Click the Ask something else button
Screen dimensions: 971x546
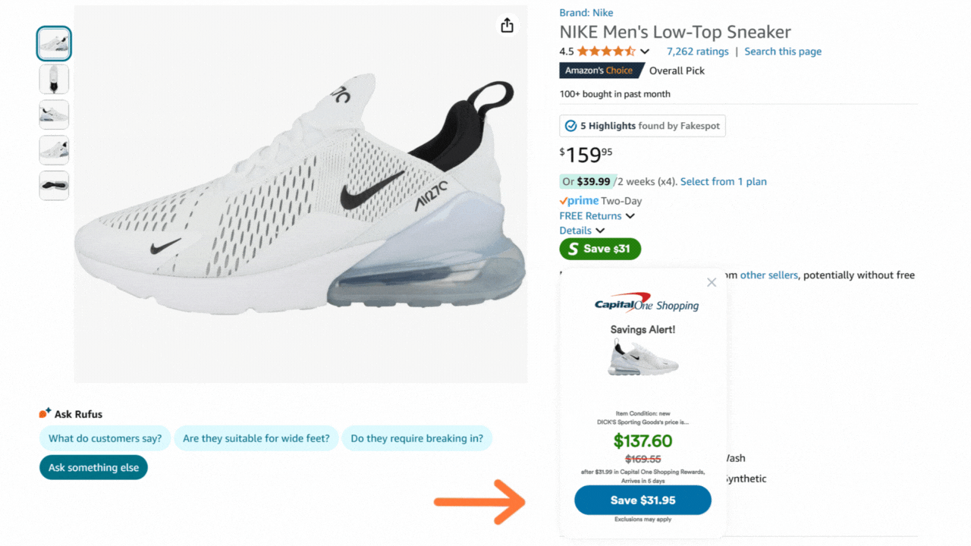coord(93,468)
